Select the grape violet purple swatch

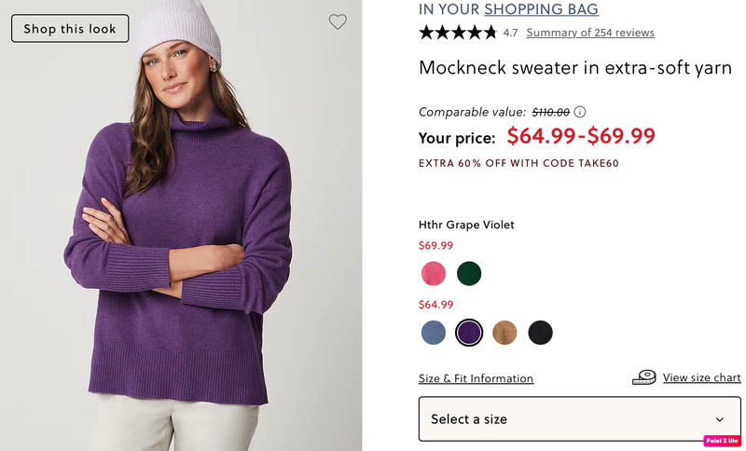(469, 333)
